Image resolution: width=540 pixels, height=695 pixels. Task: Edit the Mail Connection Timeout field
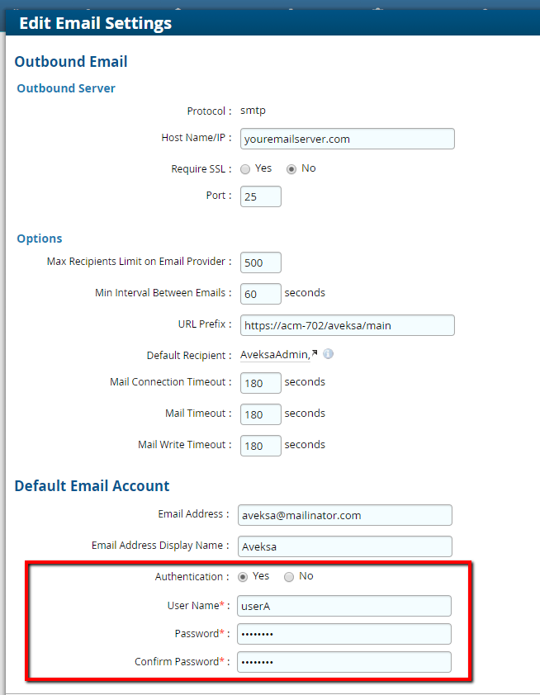(x=260, y=383)
